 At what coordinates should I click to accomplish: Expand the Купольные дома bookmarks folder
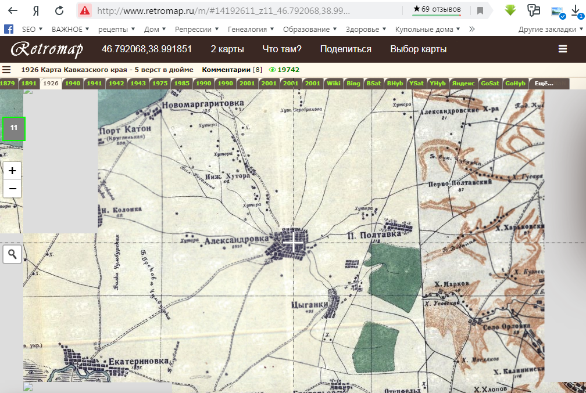click(427, 29)
